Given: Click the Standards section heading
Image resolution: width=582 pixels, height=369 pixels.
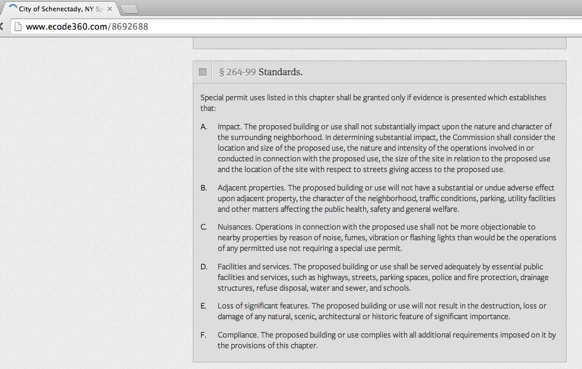Looking at the screenshot, I should 281,72.
